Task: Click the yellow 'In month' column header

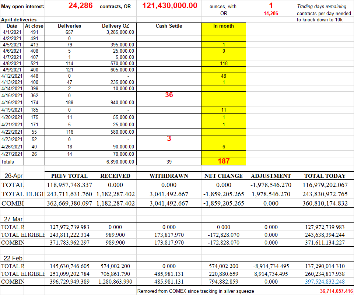Action: coord(223,26)
